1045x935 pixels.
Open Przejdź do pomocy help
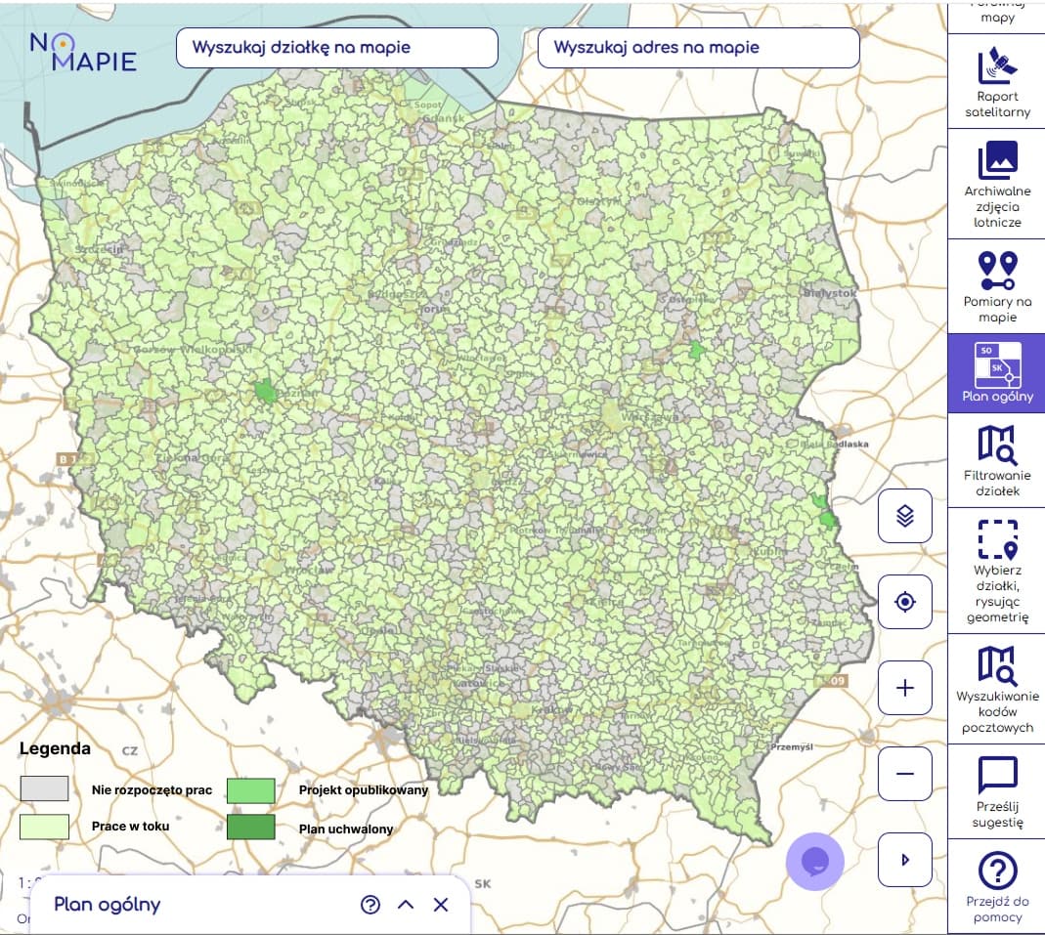click(996, 884)
